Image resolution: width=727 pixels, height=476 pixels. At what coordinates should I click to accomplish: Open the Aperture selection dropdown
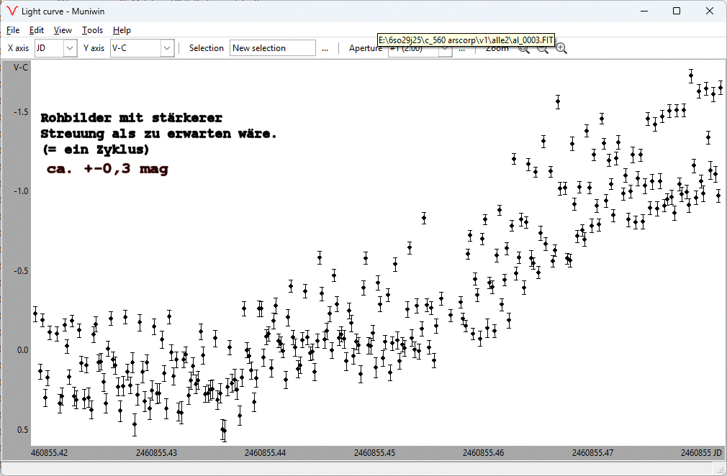point(446,50)
